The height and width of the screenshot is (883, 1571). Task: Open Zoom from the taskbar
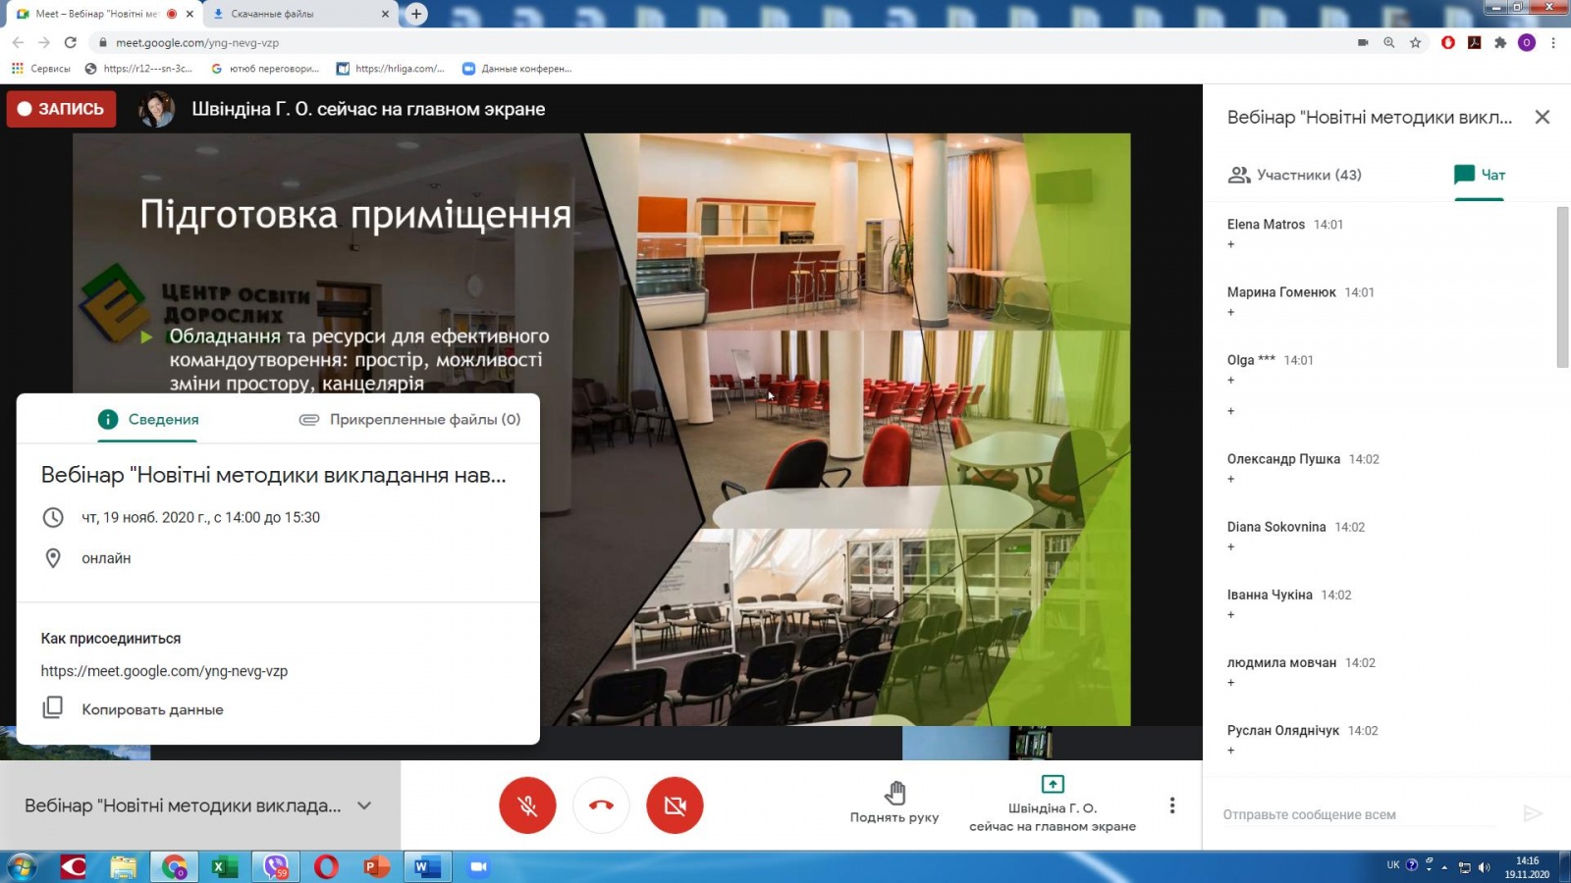pos(478,866)
